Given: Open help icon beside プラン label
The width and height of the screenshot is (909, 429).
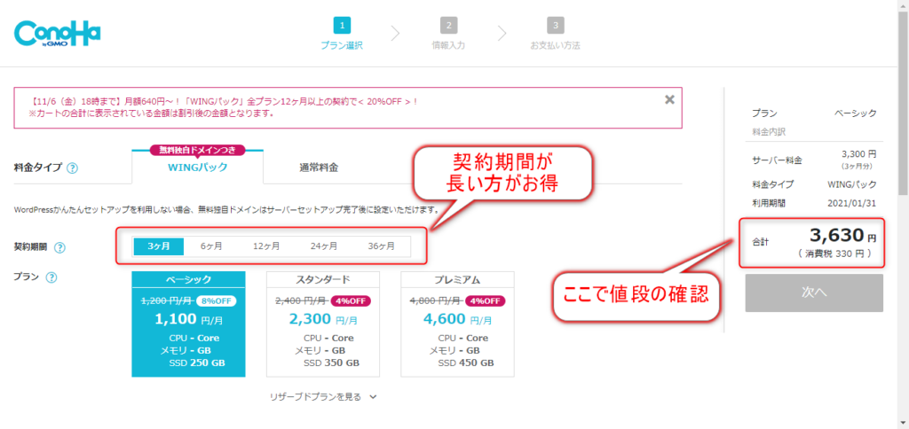Looking at the screenshot, I should point(51,277).
